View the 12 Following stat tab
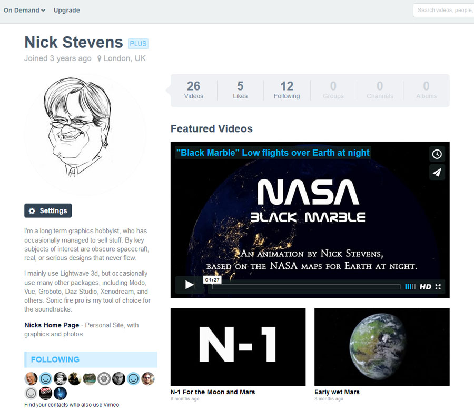 [287, 90]
